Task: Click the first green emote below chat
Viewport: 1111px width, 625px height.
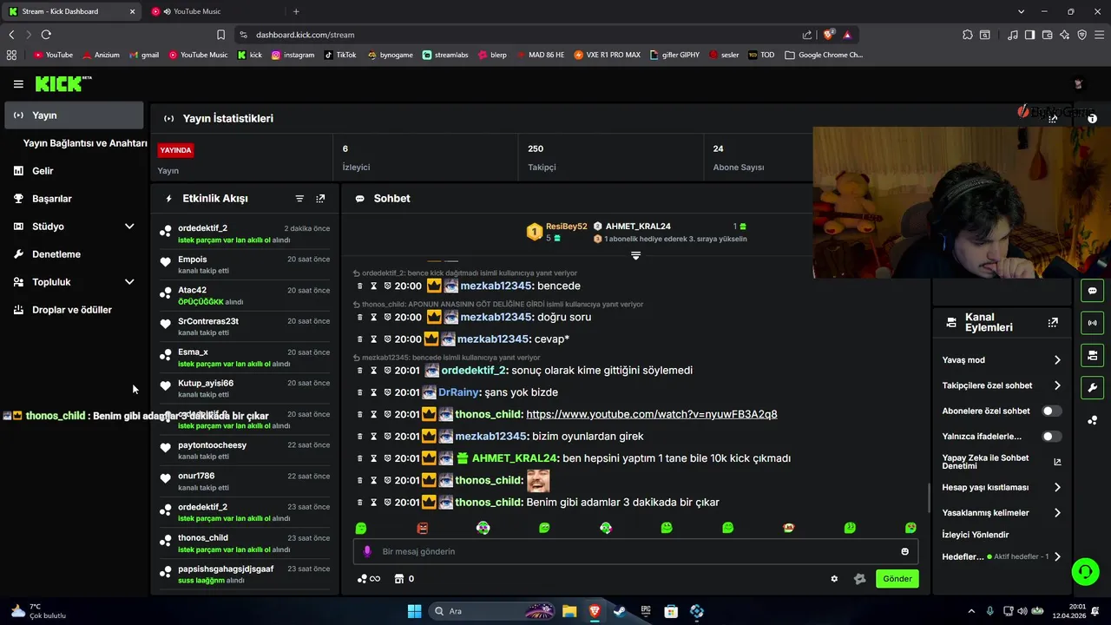Action: coord(361,528)
